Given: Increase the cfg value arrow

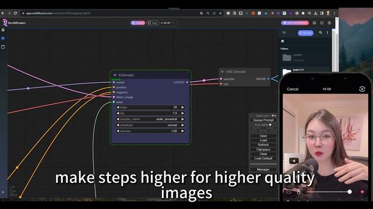Looking at the screenshot, I should pyautogui.click(x=182, y=113).
